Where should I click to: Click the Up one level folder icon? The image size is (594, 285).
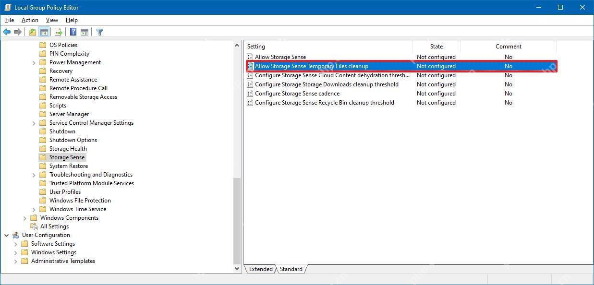point(32,32)
